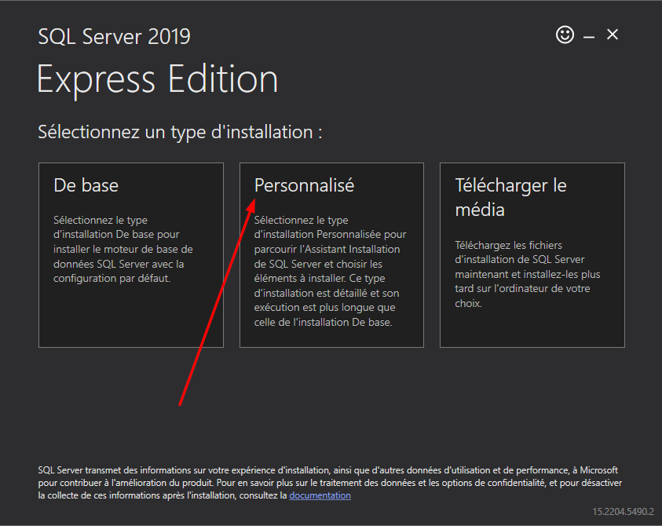Click empty bottom area of Personnalisé tile
The width and height of the screenshot is (662, 526).
pos(331,338)
